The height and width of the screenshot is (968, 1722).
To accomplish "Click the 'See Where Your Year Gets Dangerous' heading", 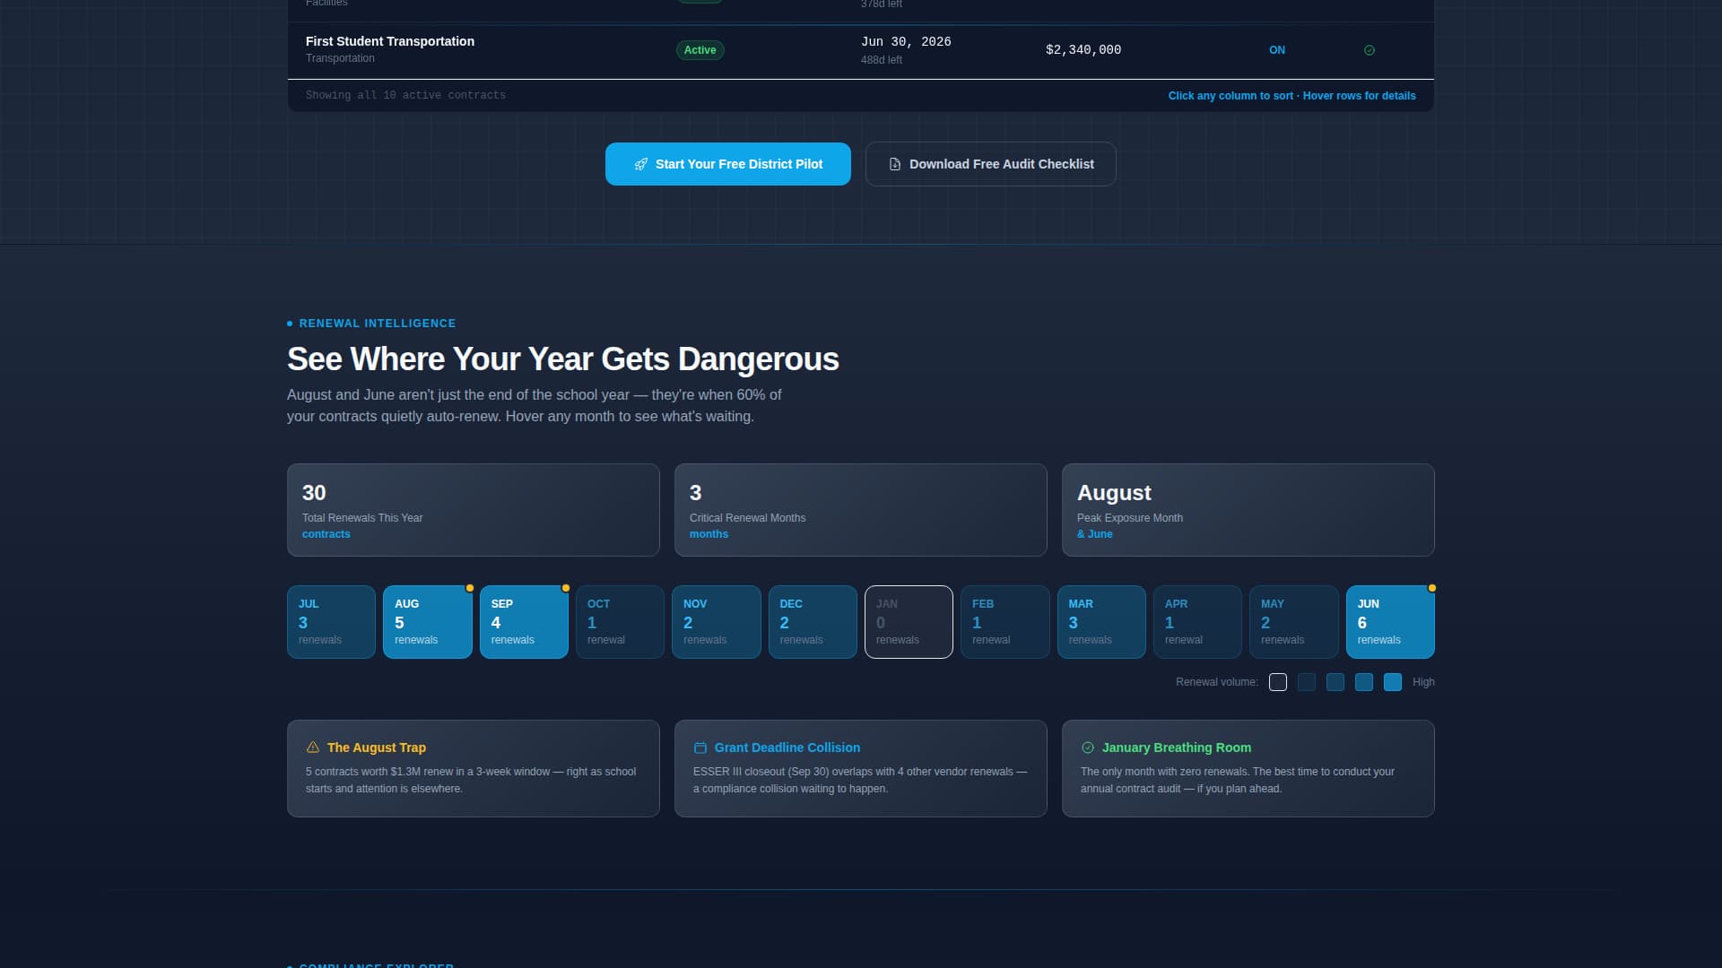I will click(x=563, y=359).
